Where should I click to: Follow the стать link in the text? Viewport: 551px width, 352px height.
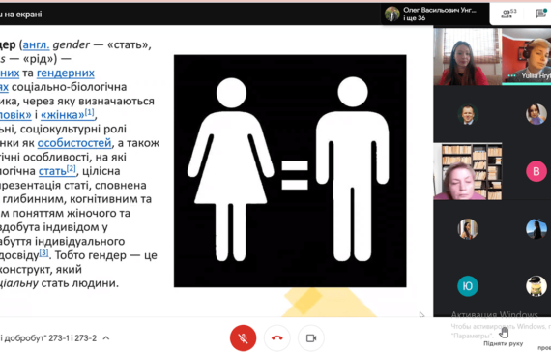tap(52, 171)
